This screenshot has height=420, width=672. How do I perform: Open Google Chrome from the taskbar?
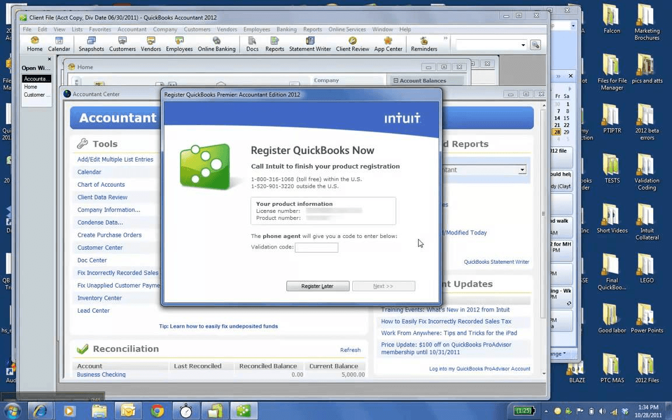click(157, 411)
